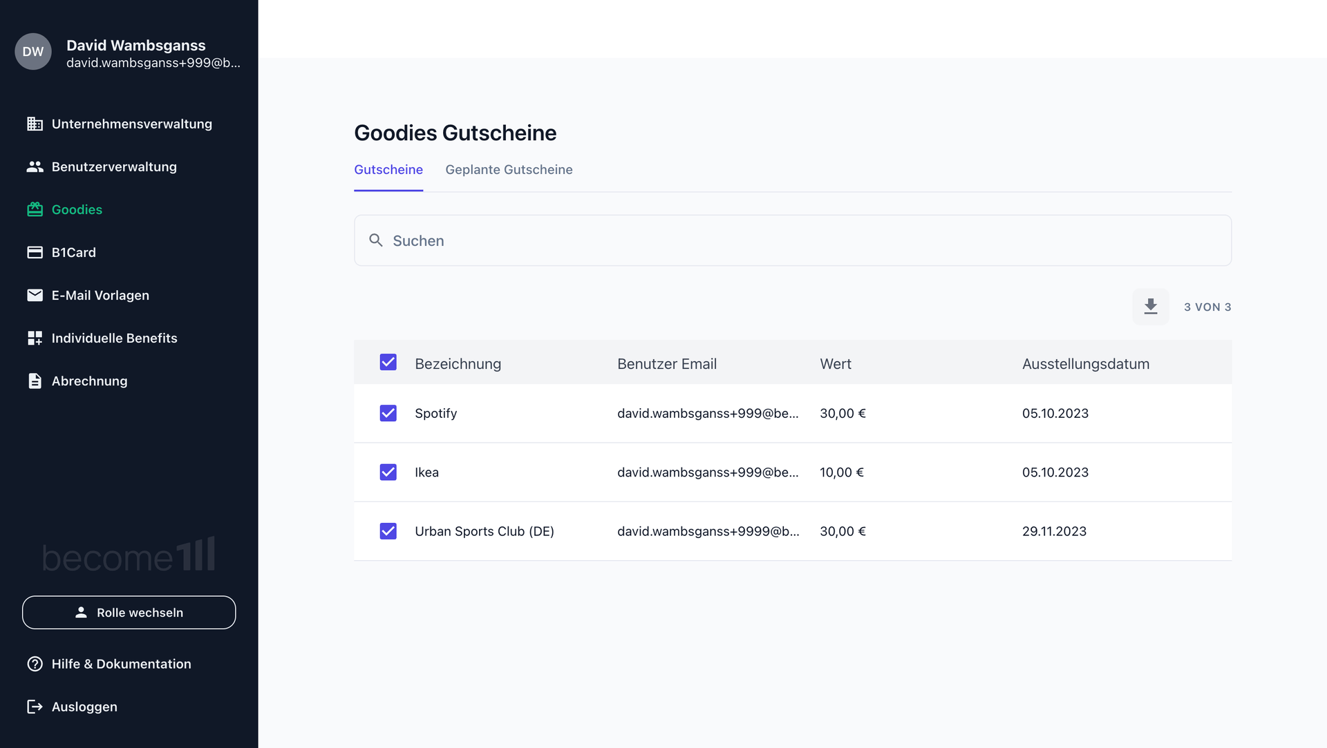Click the Abrechnung document icon
The height and width of the screenshot is (748, 1327).
pos(35,381)
